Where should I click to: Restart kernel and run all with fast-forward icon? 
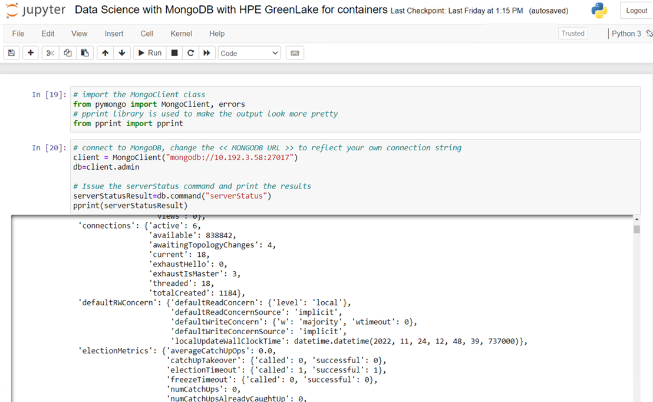206,53
